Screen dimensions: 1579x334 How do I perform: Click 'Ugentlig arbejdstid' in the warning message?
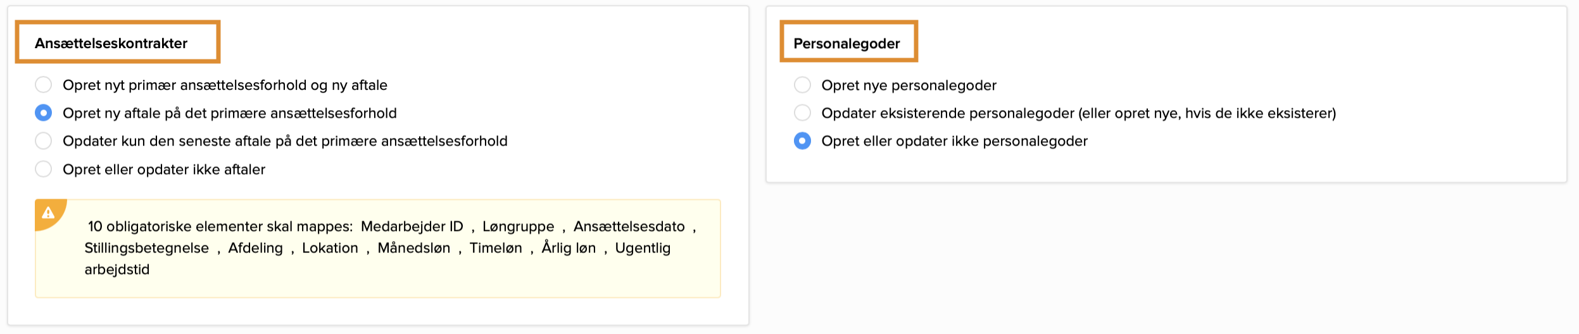click(x=642, y=248)
